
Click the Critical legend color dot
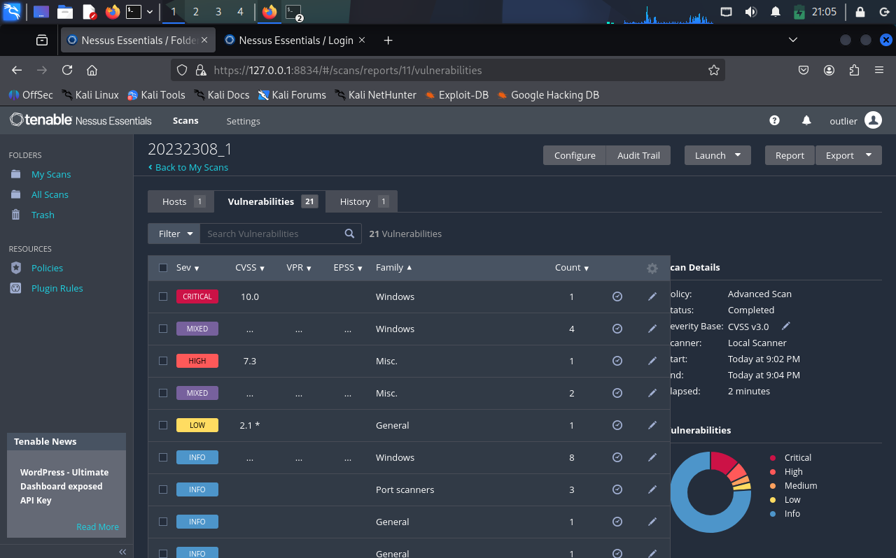tap(773, 458)
